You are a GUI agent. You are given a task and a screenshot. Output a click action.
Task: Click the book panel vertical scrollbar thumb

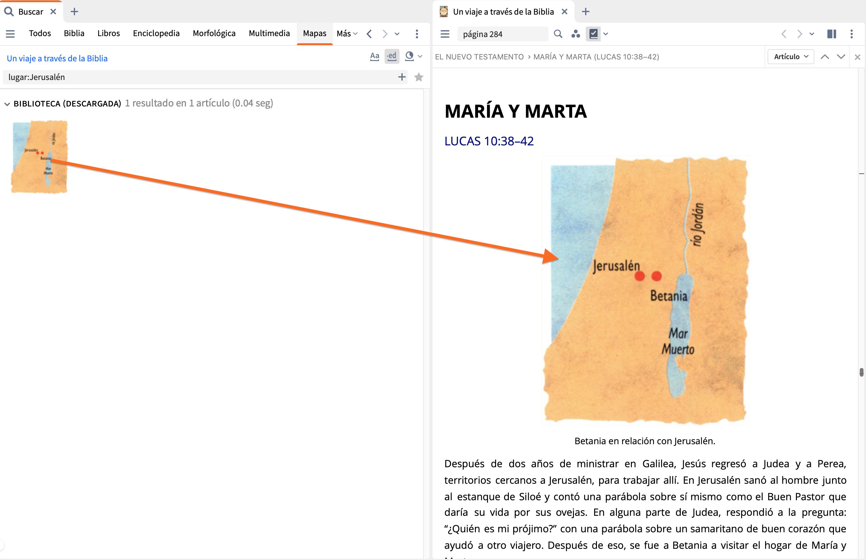tap(861, 372)
